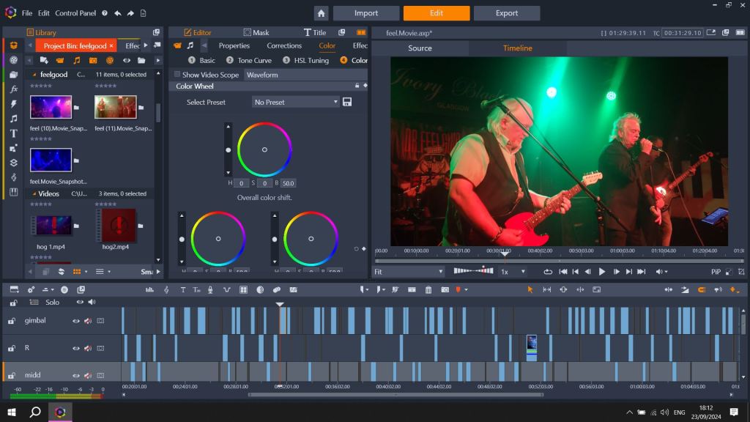Enable the Show Video Scope checkbox
Image resolution: width=750 pixels, height=422 pixels.
coord(177,75)
